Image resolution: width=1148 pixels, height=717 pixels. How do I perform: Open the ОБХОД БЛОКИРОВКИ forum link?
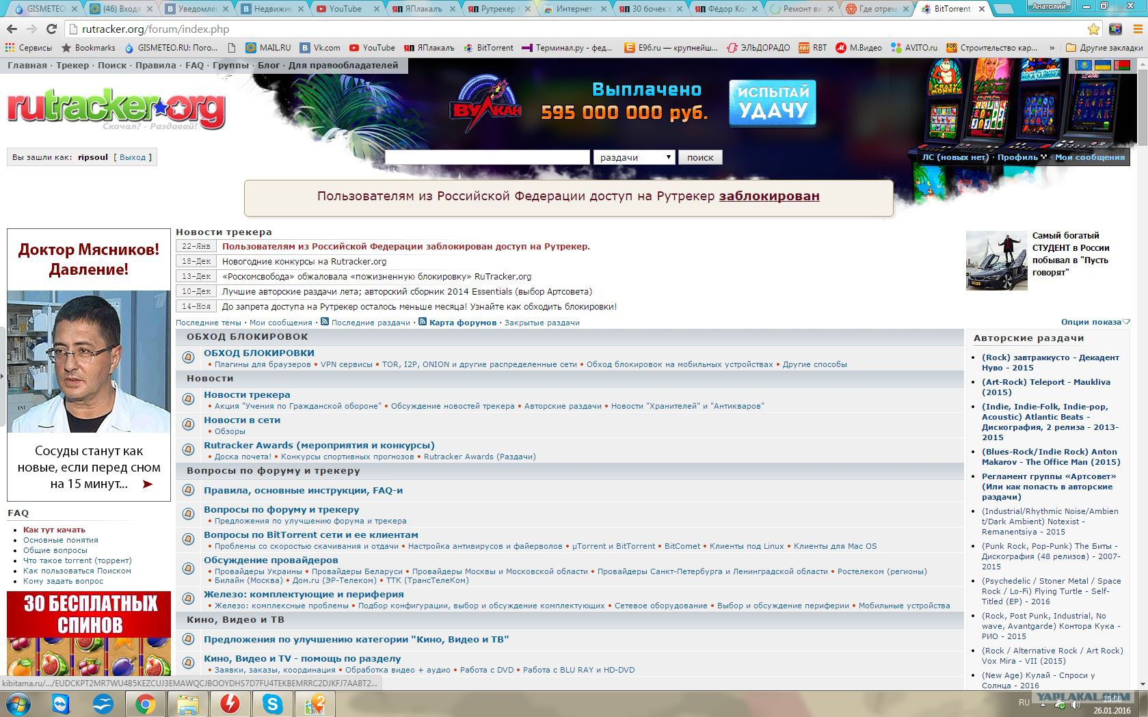coord(259,353)
